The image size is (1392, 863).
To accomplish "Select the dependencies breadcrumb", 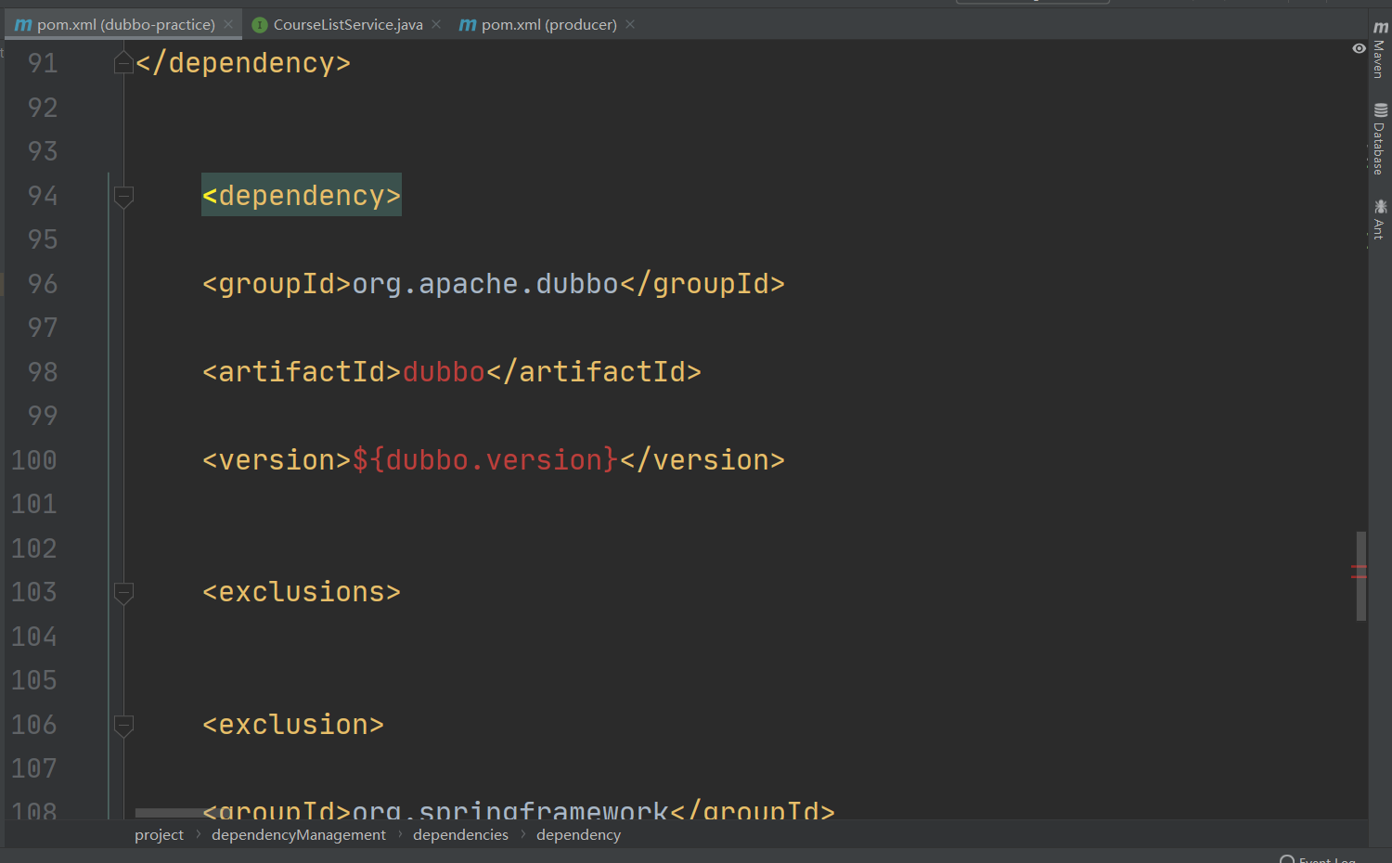I will point(460,835).
